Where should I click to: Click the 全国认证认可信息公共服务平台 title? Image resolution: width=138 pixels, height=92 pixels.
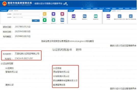click(x=48, y=4)
